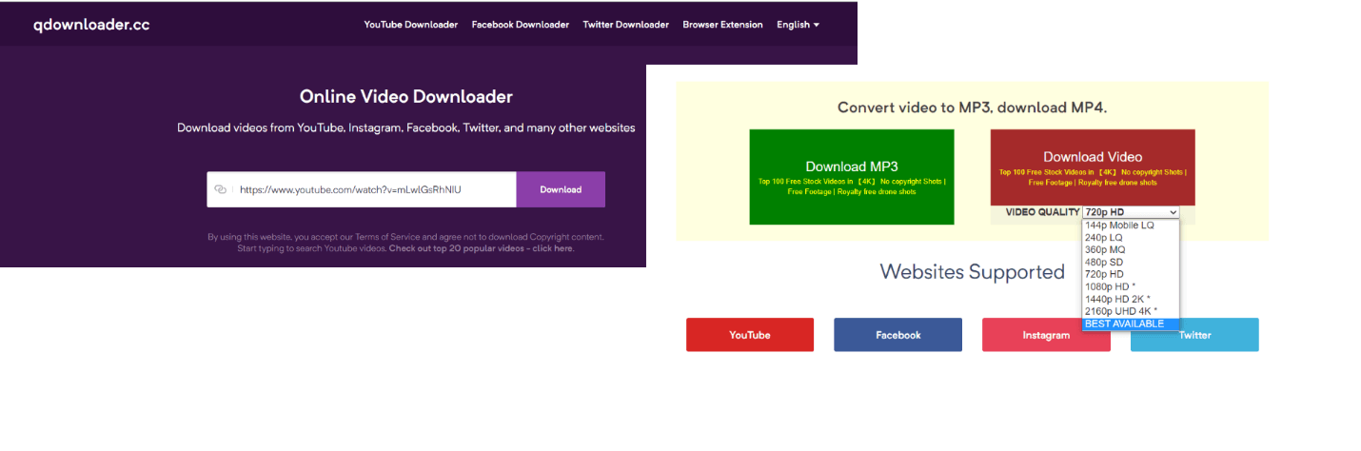Screen dimensions: 1361x451
Task: Click the Online Video Downloader heading
Action: coord(406,97)
